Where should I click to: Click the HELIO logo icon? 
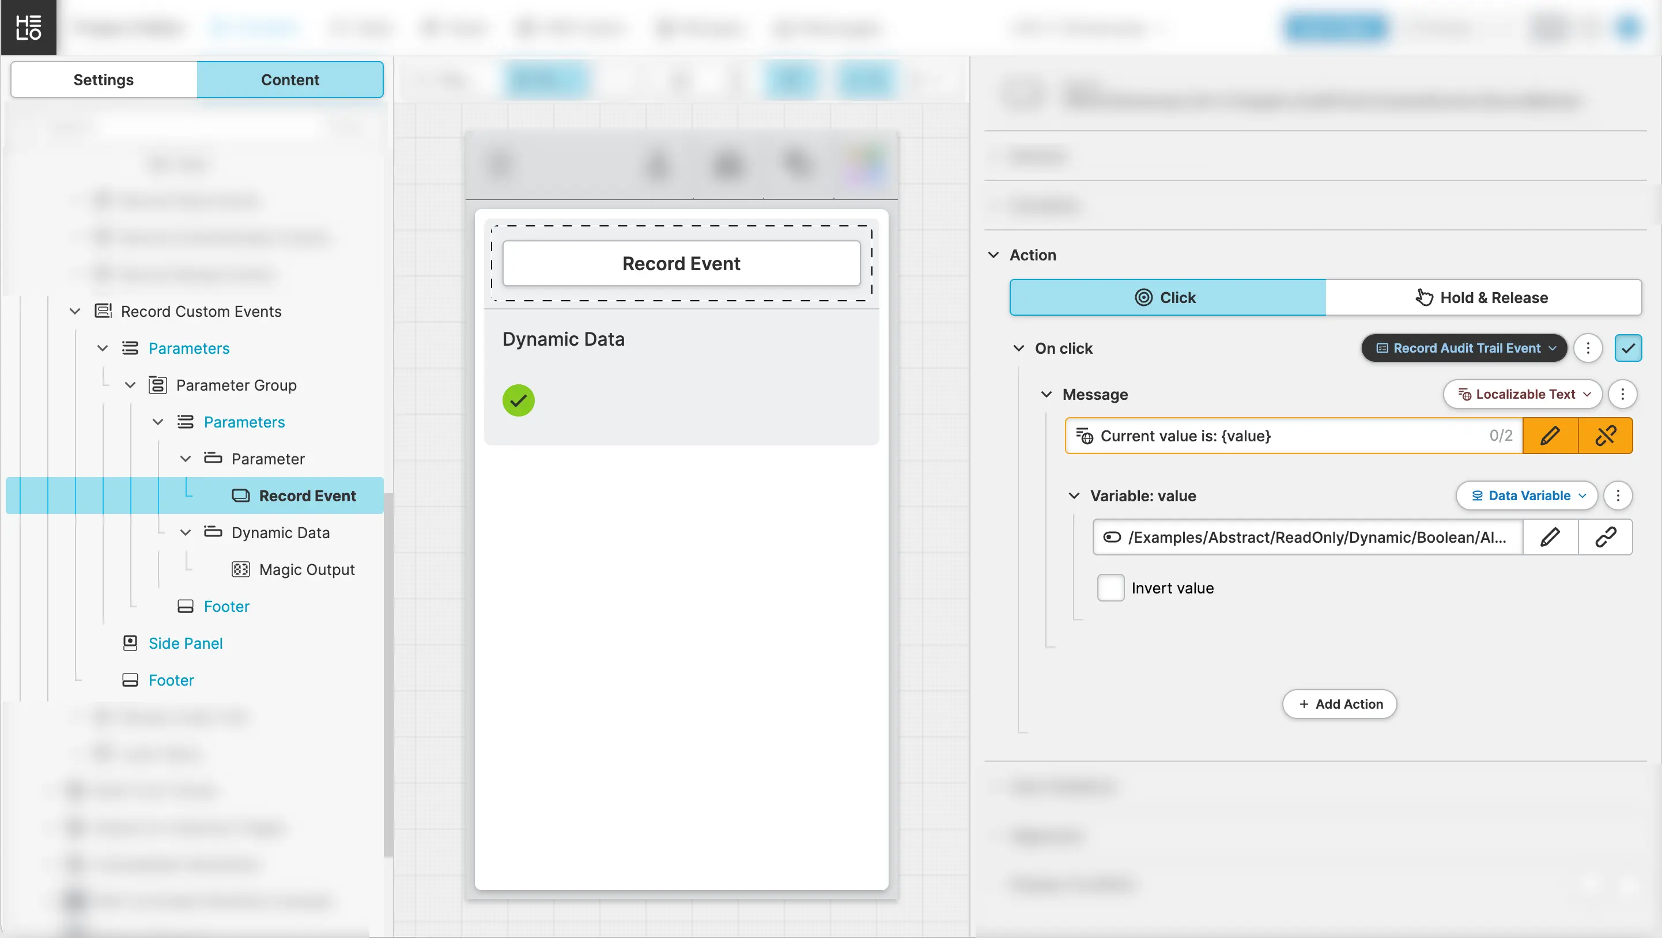(x=28, y=27)
